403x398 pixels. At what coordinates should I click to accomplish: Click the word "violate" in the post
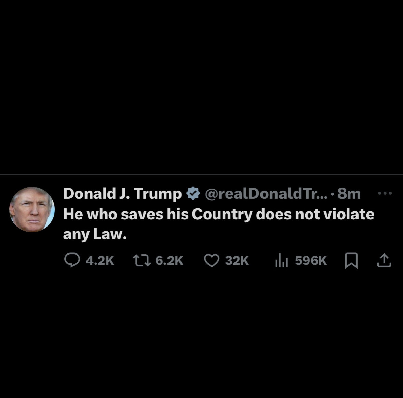click(349, 214)
